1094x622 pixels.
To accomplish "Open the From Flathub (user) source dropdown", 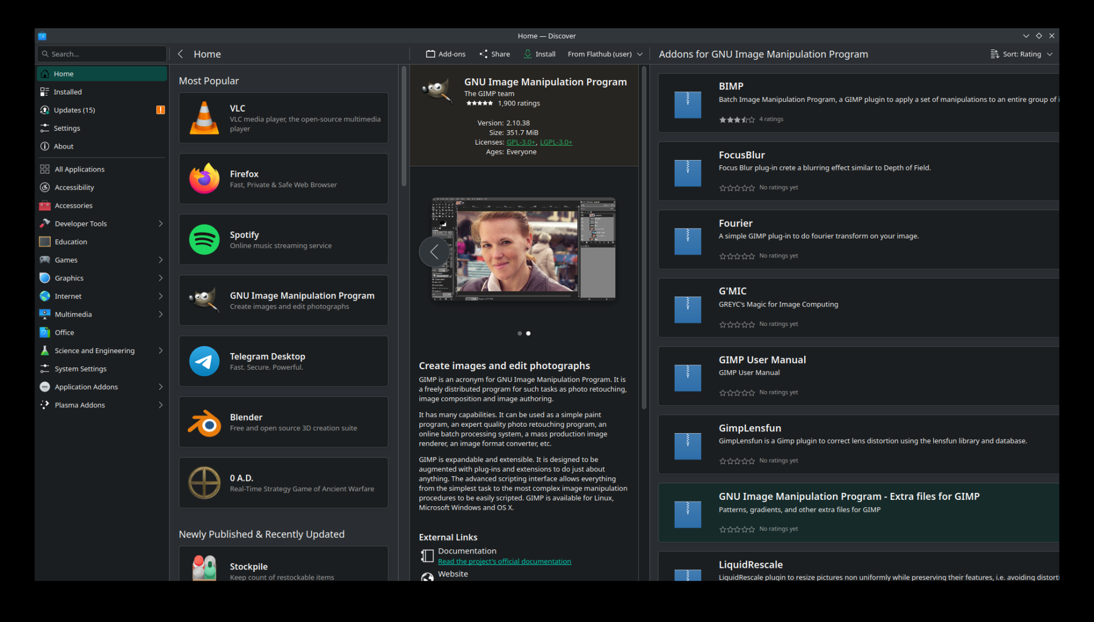I will tap(604, 54).
